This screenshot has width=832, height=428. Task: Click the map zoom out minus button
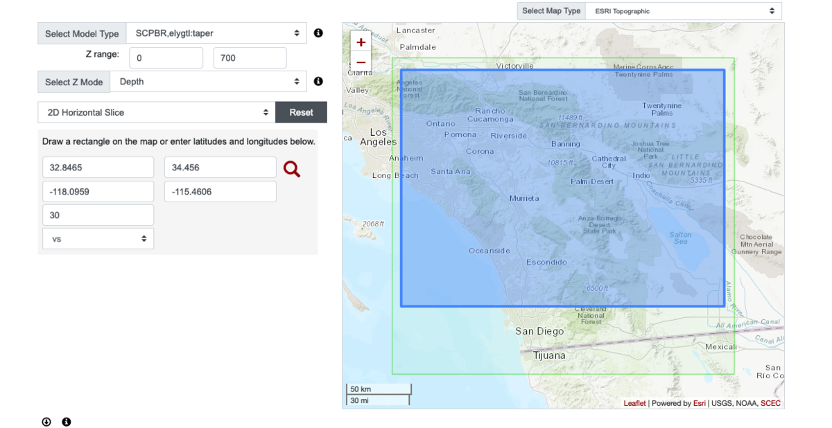(x=361, y=62)
